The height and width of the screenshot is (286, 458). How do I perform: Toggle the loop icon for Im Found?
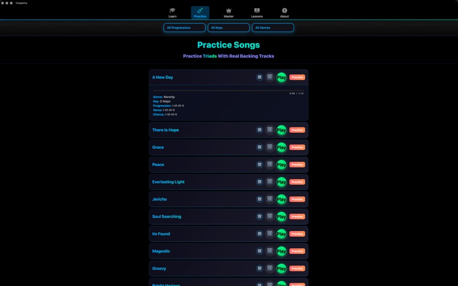[x=259, y=234]
